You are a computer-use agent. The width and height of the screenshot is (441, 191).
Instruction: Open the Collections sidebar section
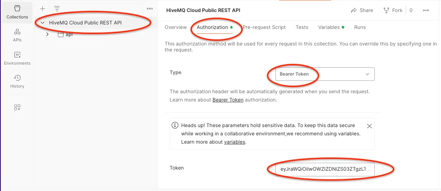pos(17,12)
